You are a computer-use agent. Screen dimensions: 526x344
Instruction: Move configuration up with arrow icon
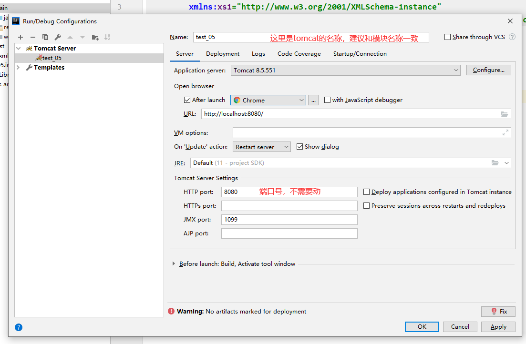point(70,37)
